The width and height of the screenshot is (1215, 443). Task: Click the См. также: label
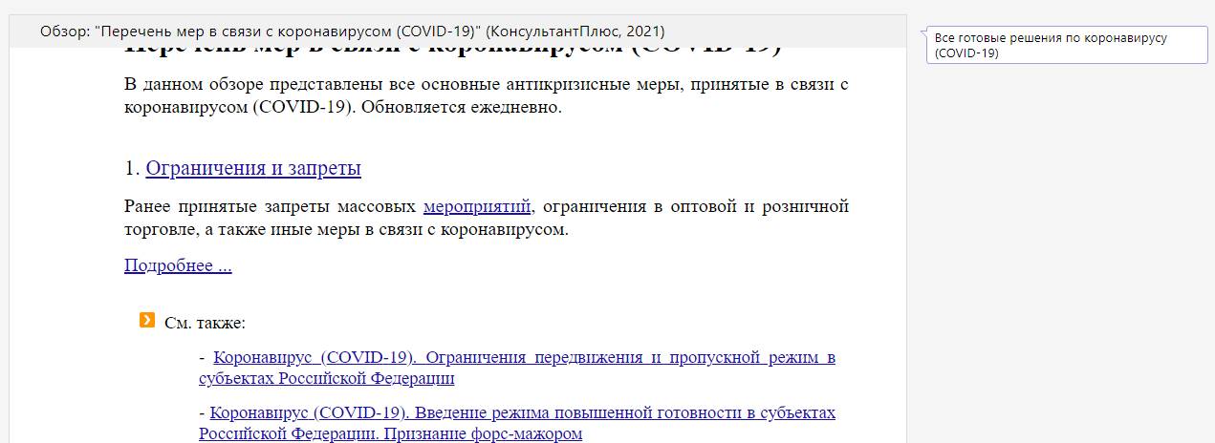pyautogui.click(x=205, y=323)
